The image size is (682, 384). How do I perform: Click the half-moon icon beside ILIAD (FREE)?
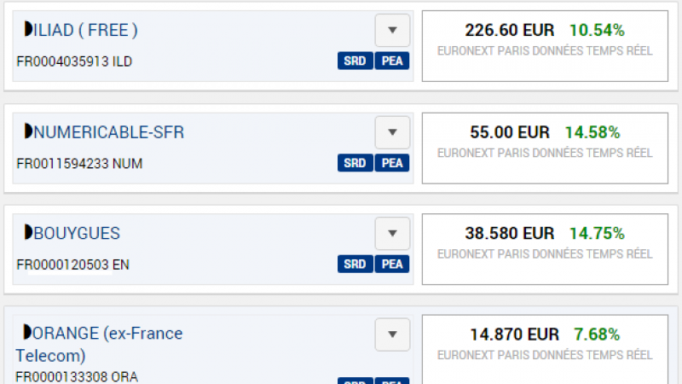coord(28,30)
